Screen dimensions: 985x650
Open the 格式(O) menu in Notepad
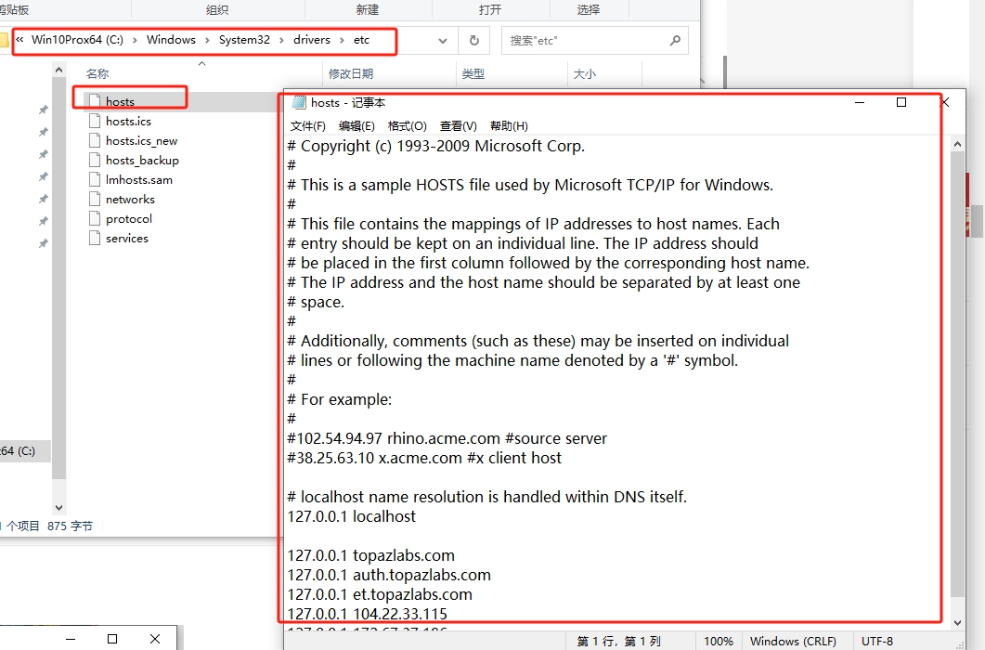407,126
